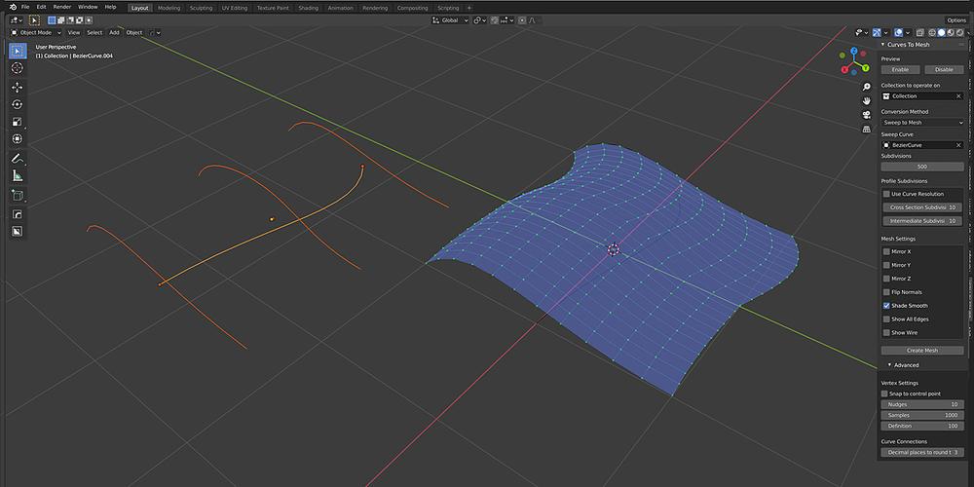Viewport: 974px width, 487px height.
Task: Activate the Annotate tool
Action: tap(18, 159)
